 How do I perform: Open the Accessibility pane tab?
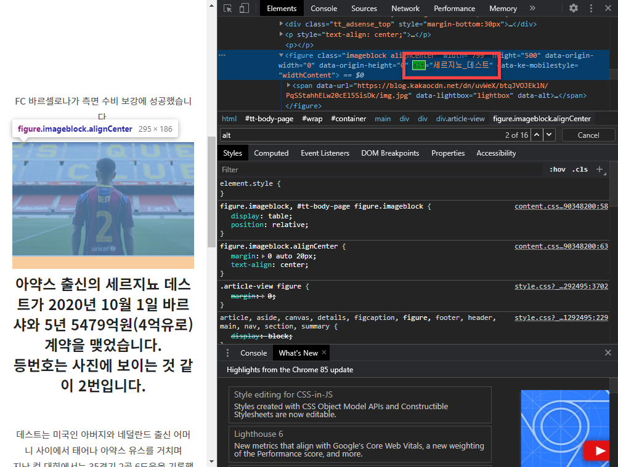click(x=496, y=153)
